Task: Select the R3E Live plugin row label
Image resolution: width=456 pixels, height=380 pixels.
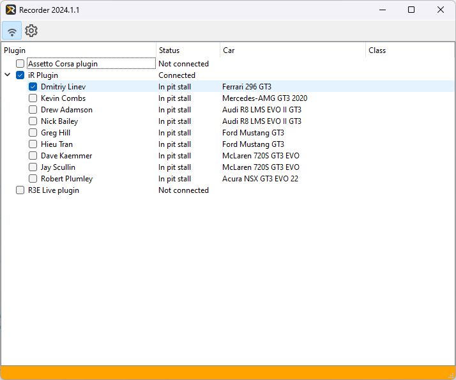Action: (x=54, y=190)
